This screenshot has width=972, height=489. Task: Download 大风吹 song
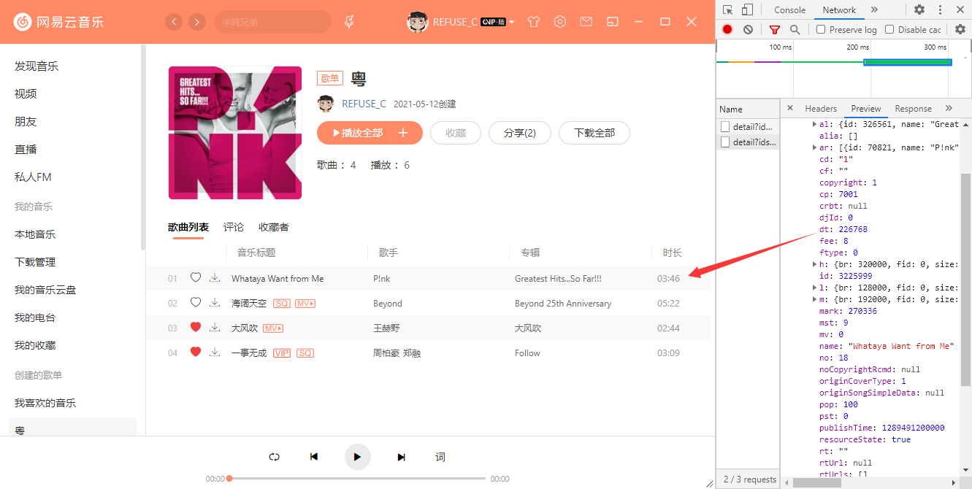pos(215,327)
